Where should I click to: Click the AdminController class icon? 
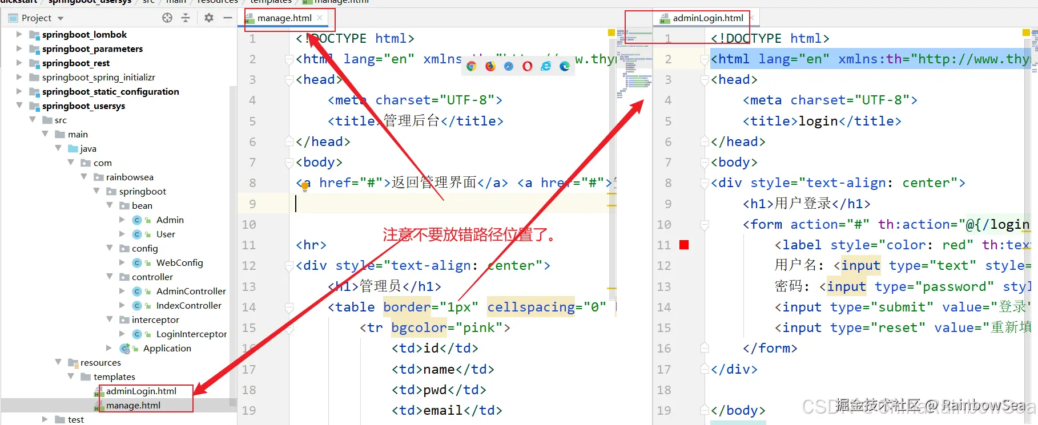tap(137, 292)
